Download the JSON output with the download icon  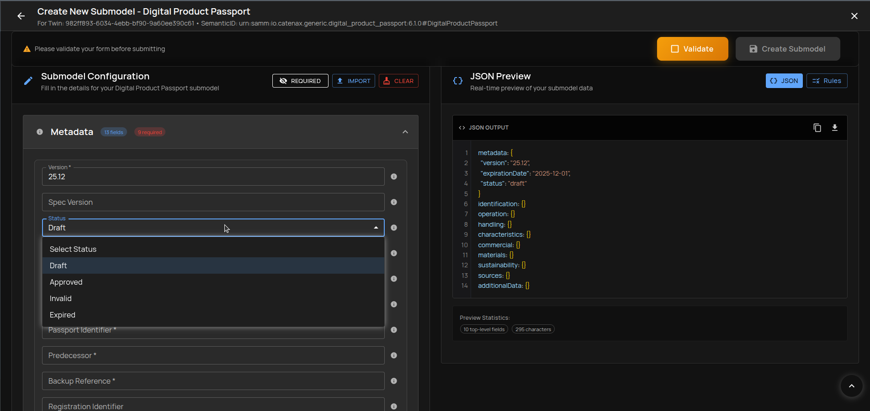click(835, 128)
